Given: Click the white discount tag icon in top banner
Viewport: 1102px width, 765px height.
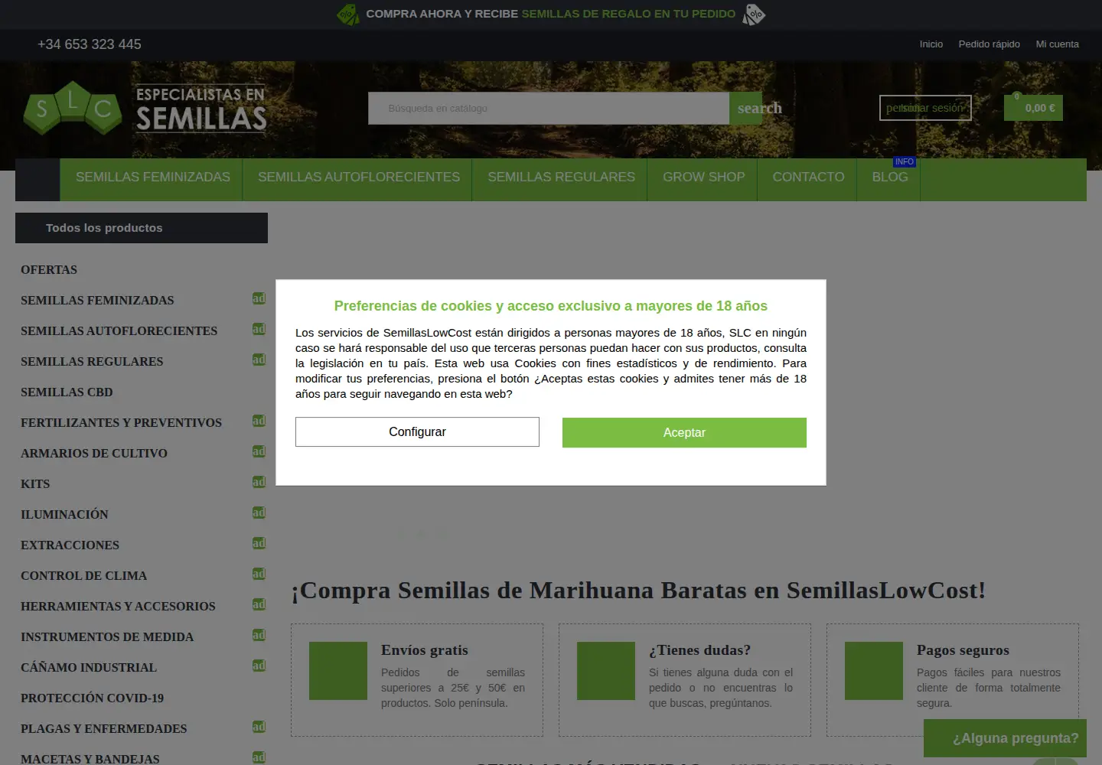Looking at the screenshot, I should coord(754,14).
